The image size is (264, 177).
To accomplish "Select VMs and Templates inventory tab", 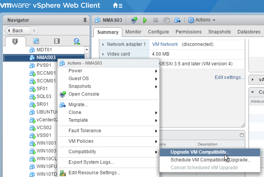I will (36, 41).
